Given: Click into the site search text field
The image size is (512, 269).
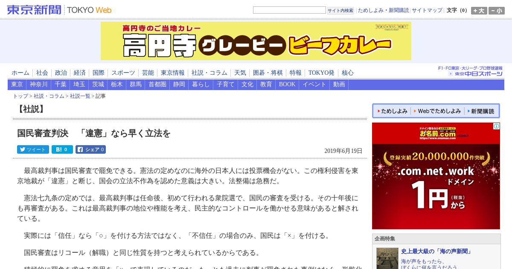Looking at the screenshot, I should (289, 10).
